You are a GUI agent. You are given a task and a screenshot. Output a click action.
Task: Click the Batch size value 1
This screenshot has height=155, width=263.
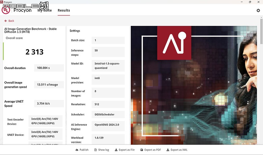pyautogui.click(x=108, y=40)
